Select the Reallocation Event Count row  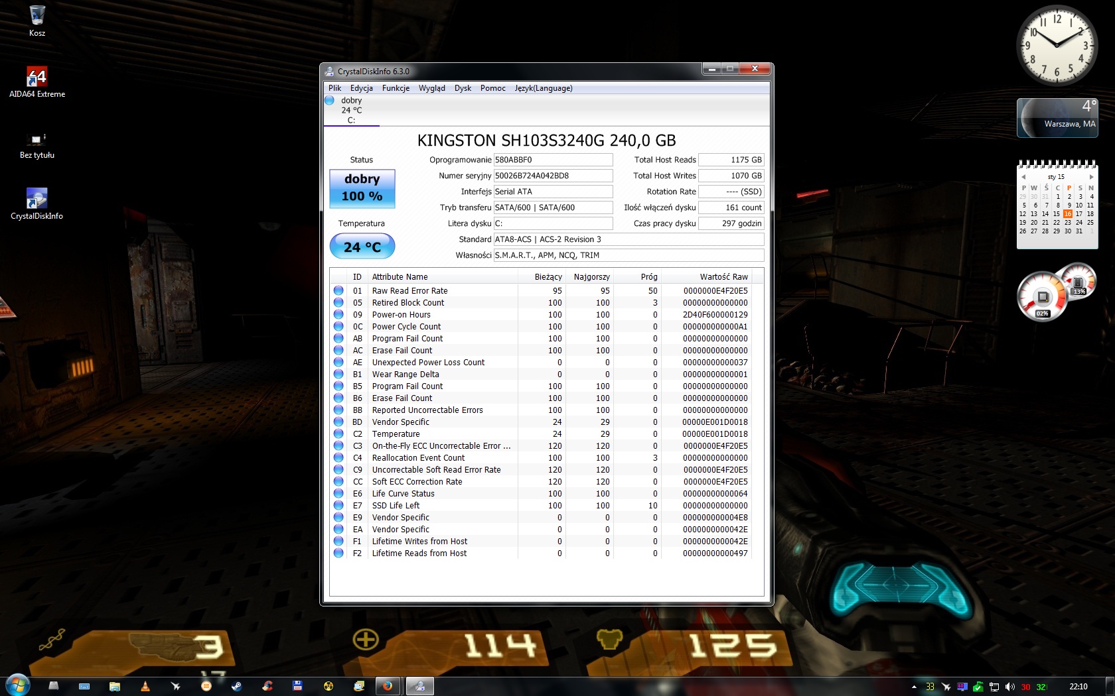[541, 458]
